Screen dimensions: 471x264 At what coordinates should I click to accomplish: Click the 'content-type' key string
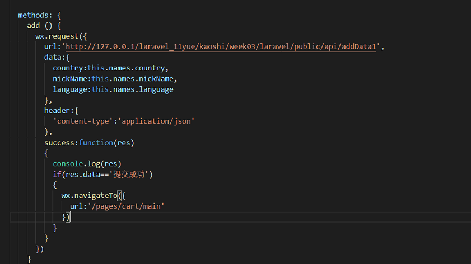83,121
